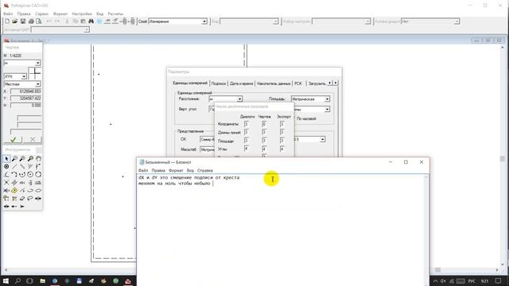
Task: Open taskbar search magnifier
Action: click(17, 280)
